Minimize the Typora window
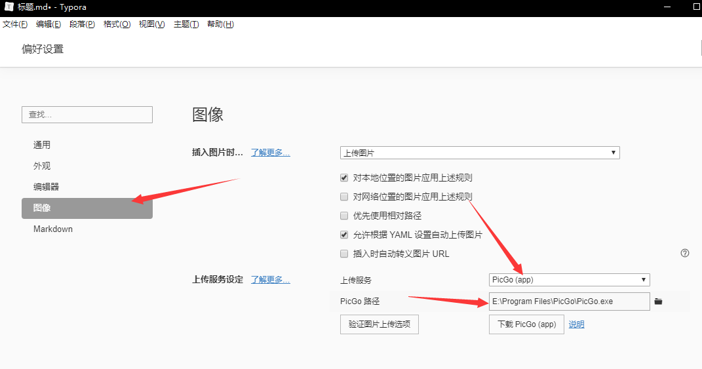The height and width of the screenshot is (369, 702). point(667,7)
